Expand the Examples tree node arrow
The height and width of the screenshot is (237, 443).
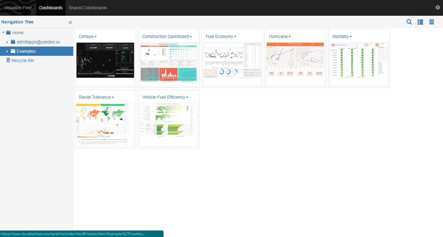click(x=7, y=51)
